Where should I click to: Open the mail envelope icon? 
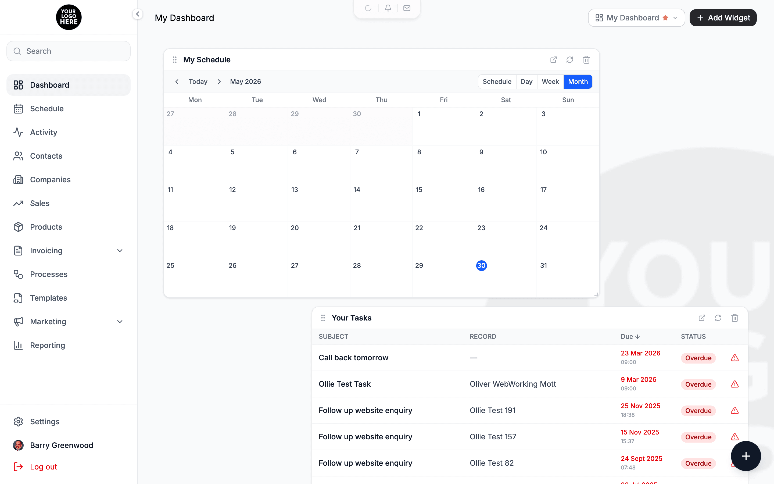click(x=407, y=8)
